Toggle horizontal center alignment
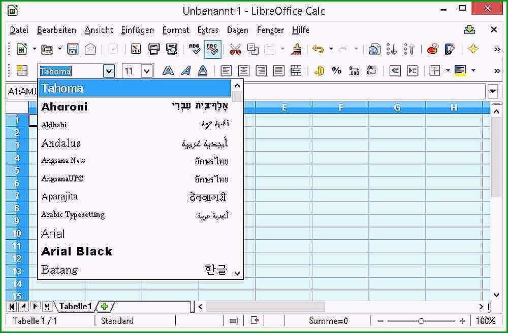Viewport: 508px width, 333px height. [244, 70]
